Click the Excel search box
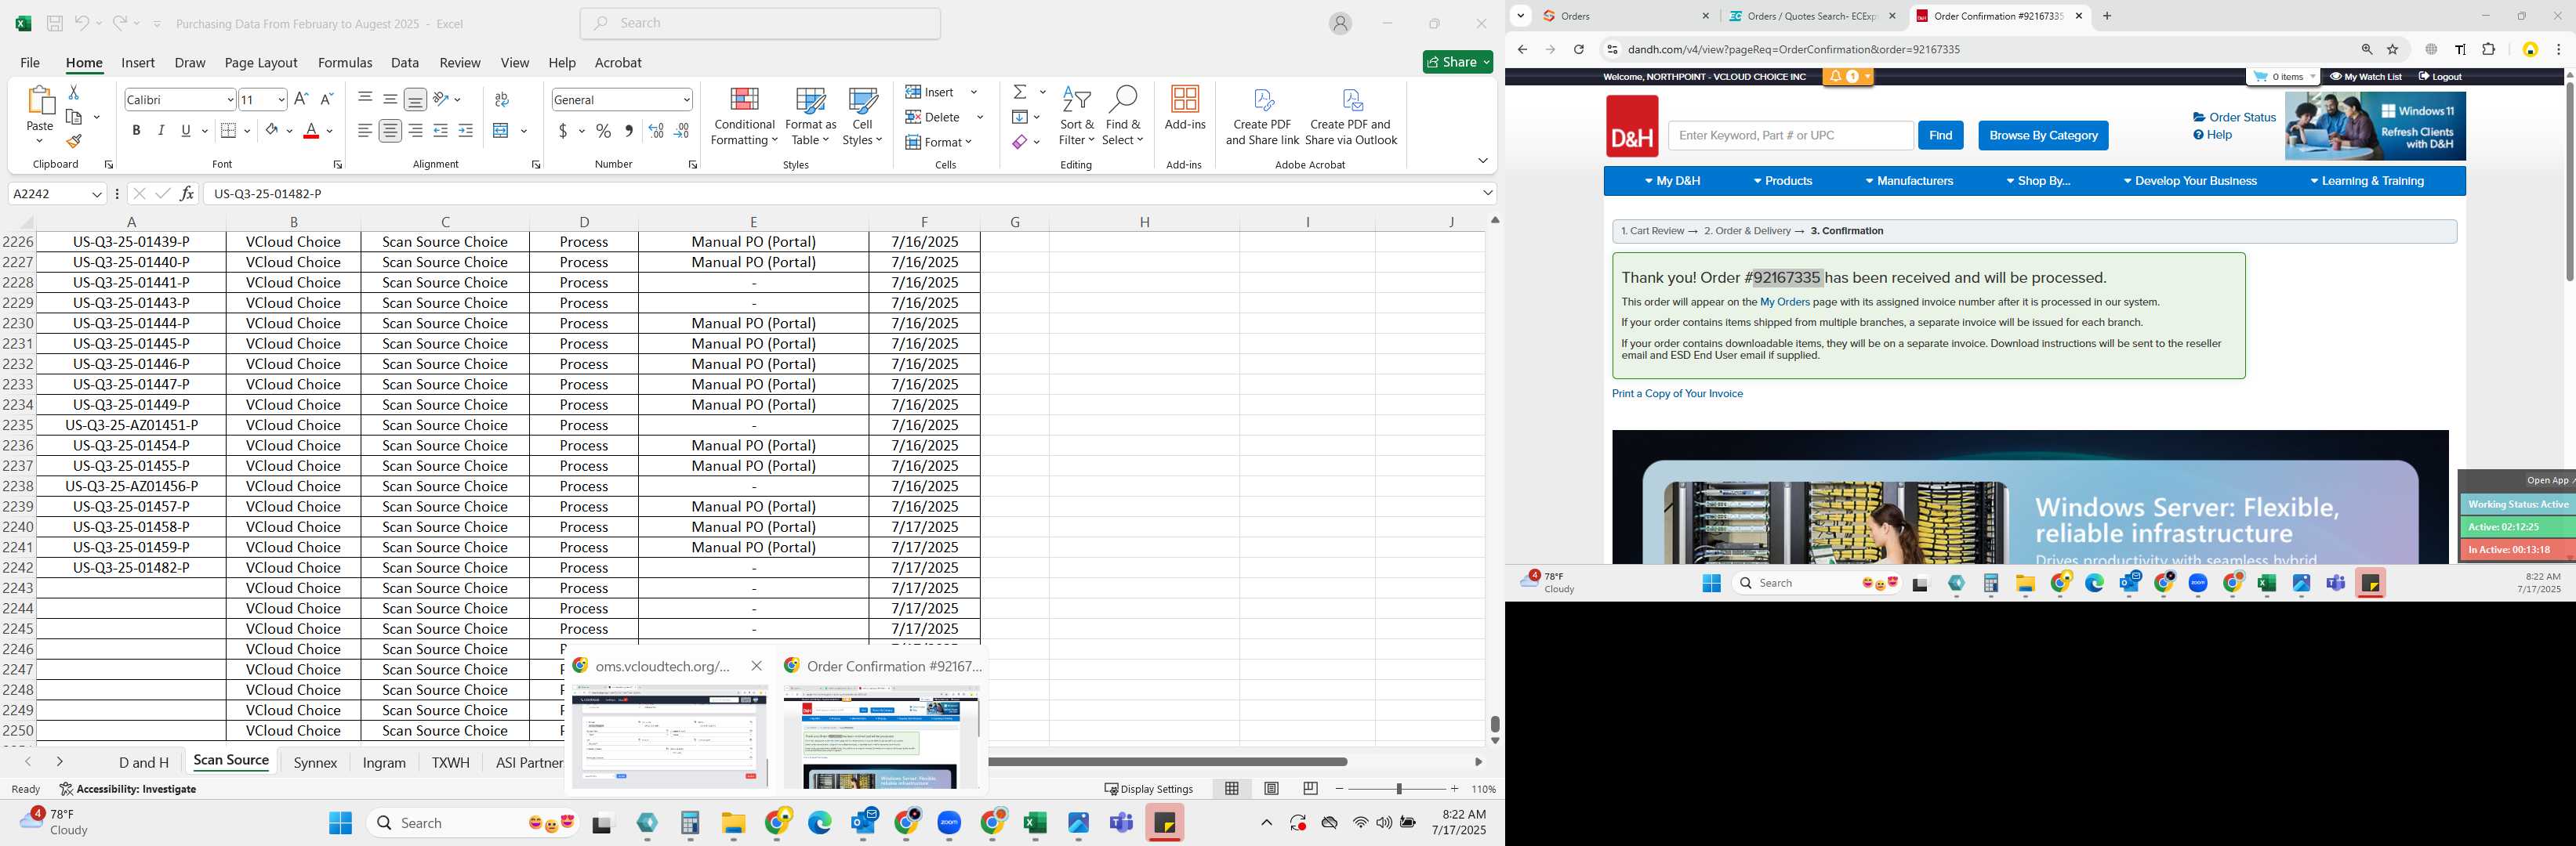 coord(760,23)
